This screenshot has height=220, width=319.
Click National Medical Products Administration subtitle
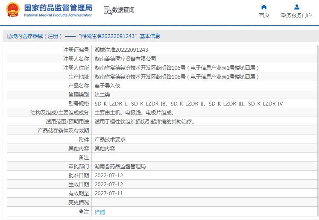[x=58, y=15]
